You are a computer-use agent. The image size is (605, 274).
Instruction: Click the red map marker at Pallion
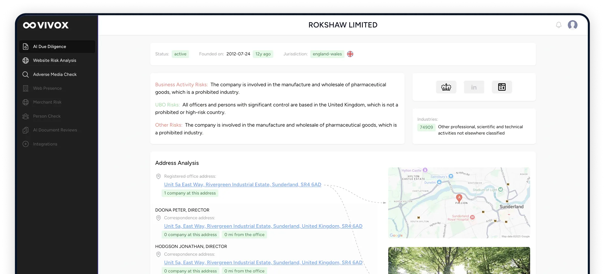point(459,198)
